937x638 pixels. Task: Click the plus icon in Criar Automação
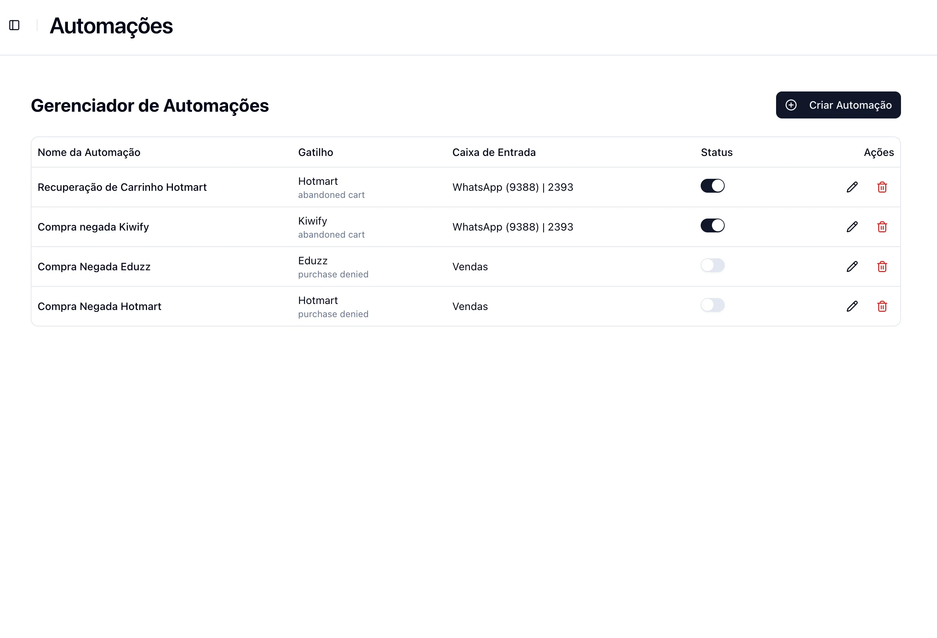click(791, 105)
